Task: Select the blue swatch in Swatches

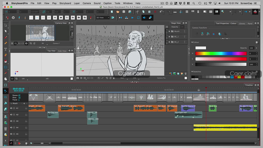Action: coord(232,77)
